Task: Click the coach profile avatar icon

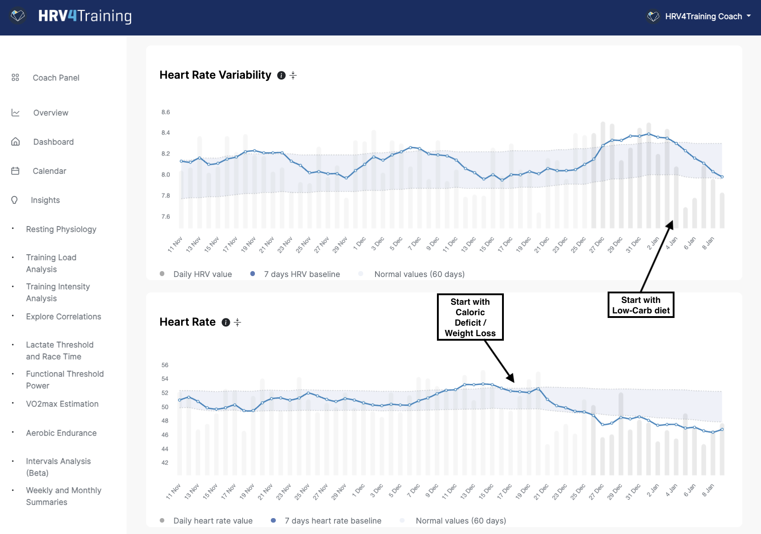Action: pyautogui.click(x=653, y=16)
